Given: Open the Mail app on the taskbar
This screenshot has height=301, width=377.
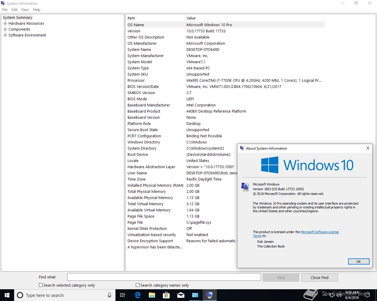Looking at the screenshot, I should 181,295.
